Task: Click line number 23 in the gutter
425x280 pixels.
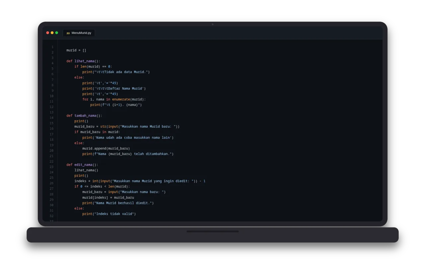Action: (52, 167)
